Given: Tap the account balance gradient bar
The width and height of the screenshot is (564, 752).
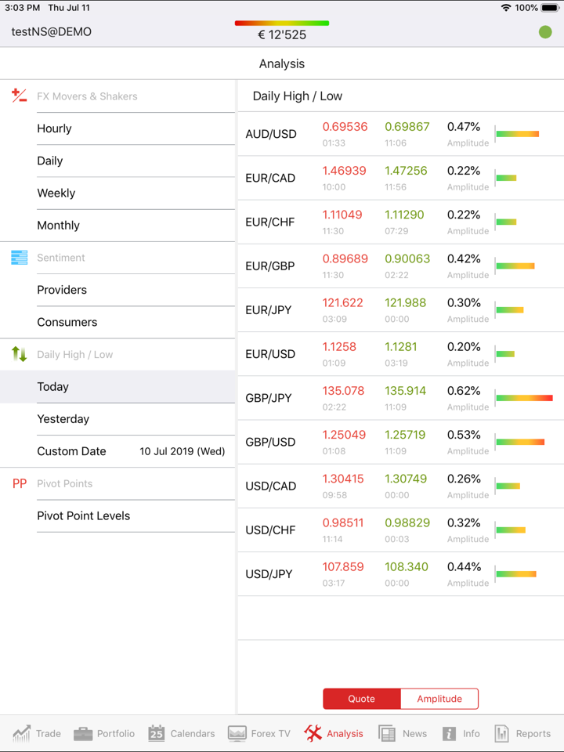Looking at the screenshot, I should (282, 23).
